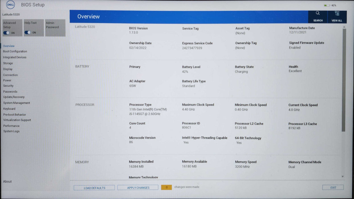Toggle Advanced Setup off
The image size is (354, 199).
coord(7,32)
